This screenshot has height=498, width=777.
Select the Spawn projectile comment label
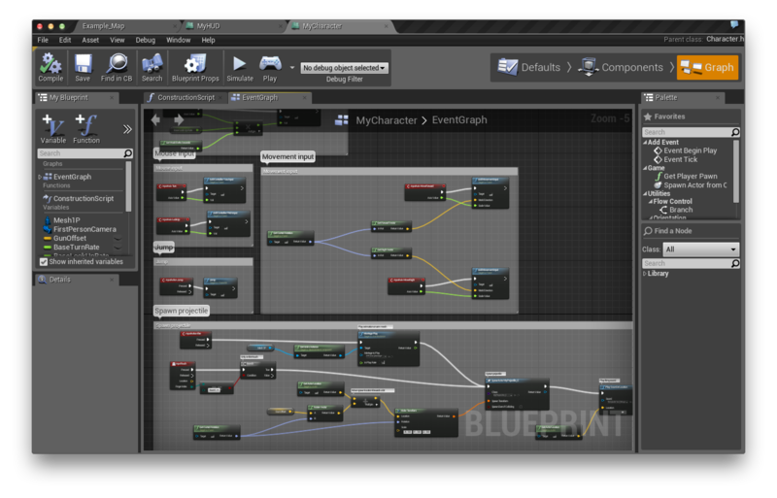pos(181,311)
